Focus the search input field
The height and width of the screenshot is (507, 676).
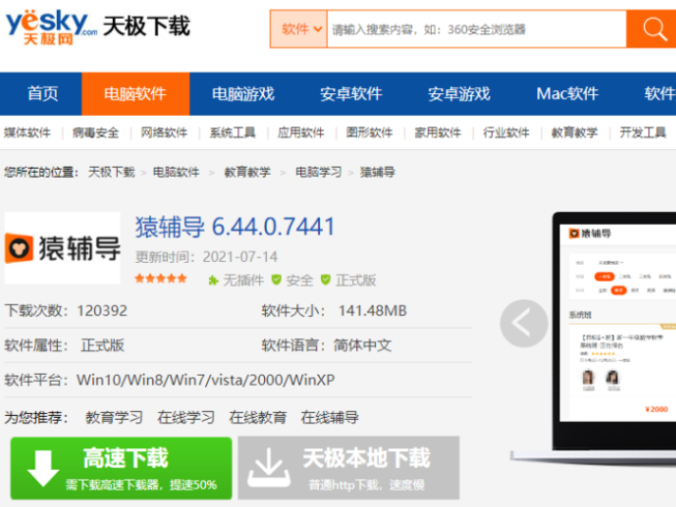[x=477, y=29]
